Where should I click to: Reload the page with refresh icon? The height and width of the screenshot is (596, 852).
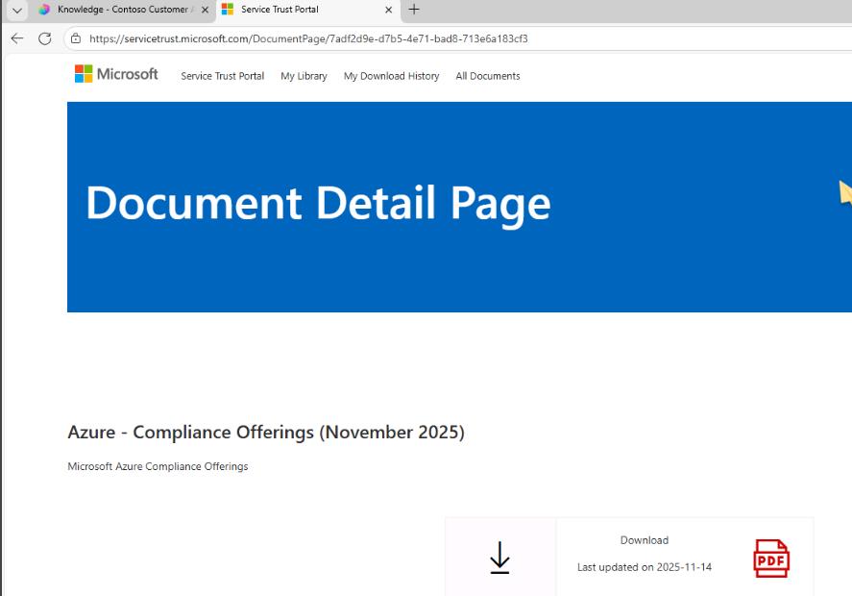coord(45,38)
